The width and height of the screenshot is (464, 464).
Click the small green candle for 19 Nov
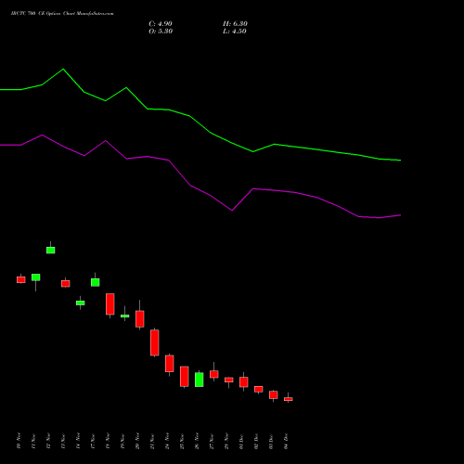[125, 316]
